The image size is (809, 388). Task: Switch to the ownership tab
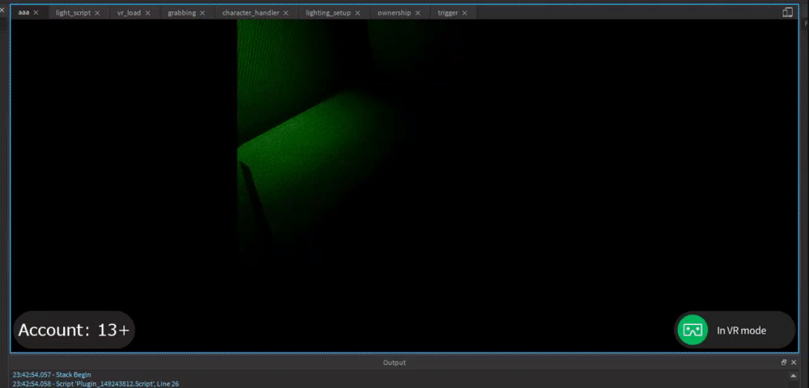tap(394, 13)
